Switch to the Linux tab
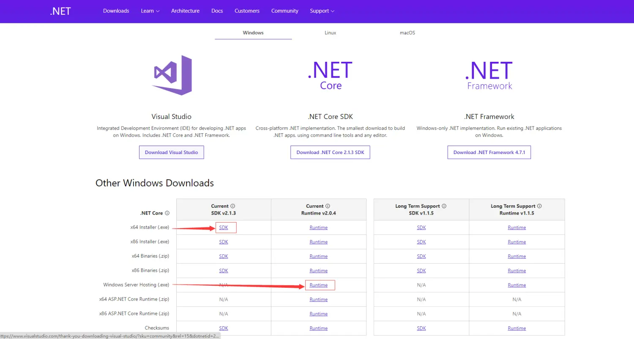Image resolution: width=634 pixels, height=339 pixels. 331,33
